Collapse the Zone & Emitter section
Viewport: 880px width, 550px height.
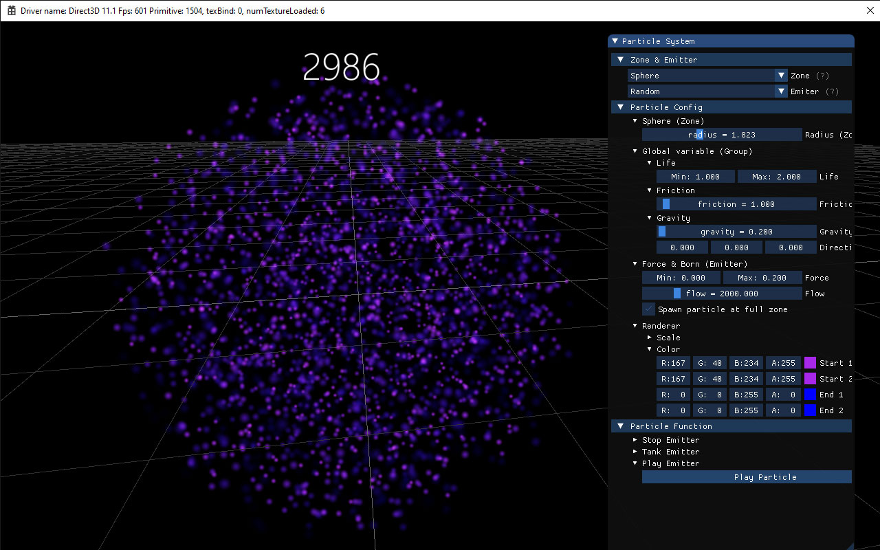tap(620, 60)
